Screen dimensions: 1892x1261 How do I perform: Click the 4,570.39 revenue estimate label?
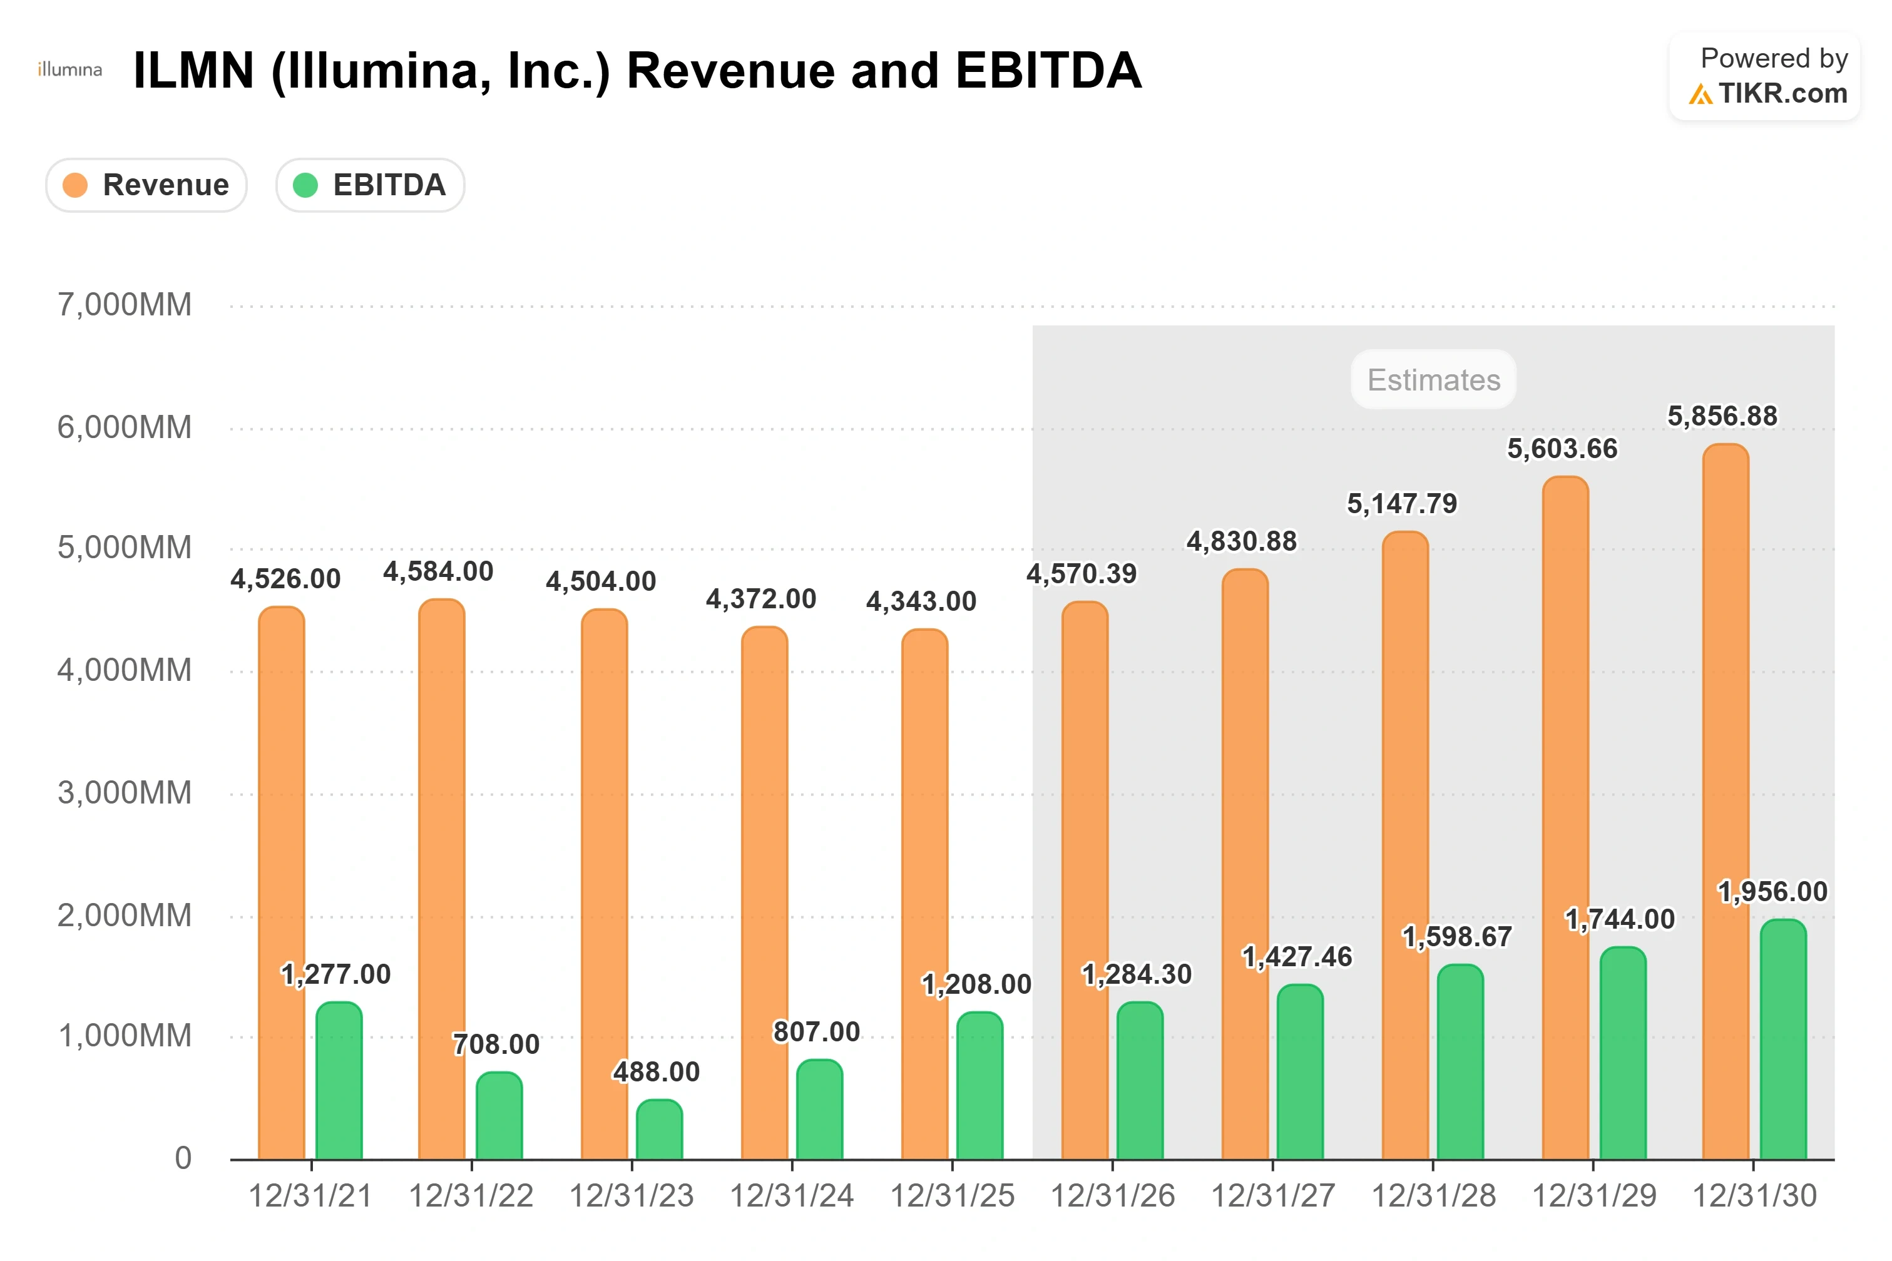(1082, 574)
